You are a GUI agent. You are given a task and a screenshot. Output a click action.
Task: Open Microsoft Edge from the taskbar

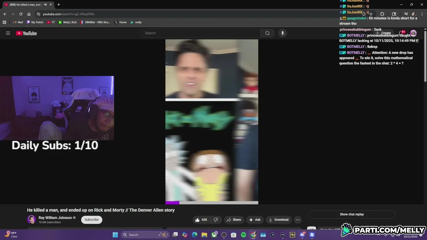click(x=194, y=235)
